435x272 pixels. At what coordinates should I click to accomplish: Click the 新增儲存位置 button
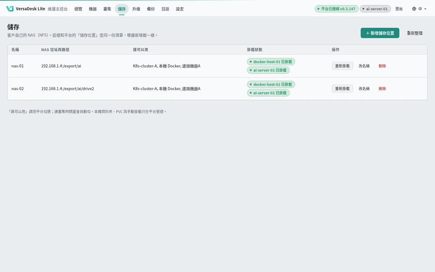[380, 33]
